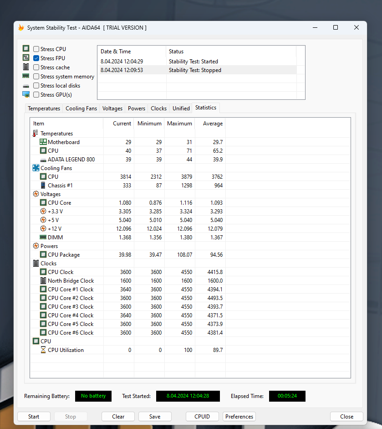
Task: Click the Stress CPU chip icon
Action: (x=26, y=49)
